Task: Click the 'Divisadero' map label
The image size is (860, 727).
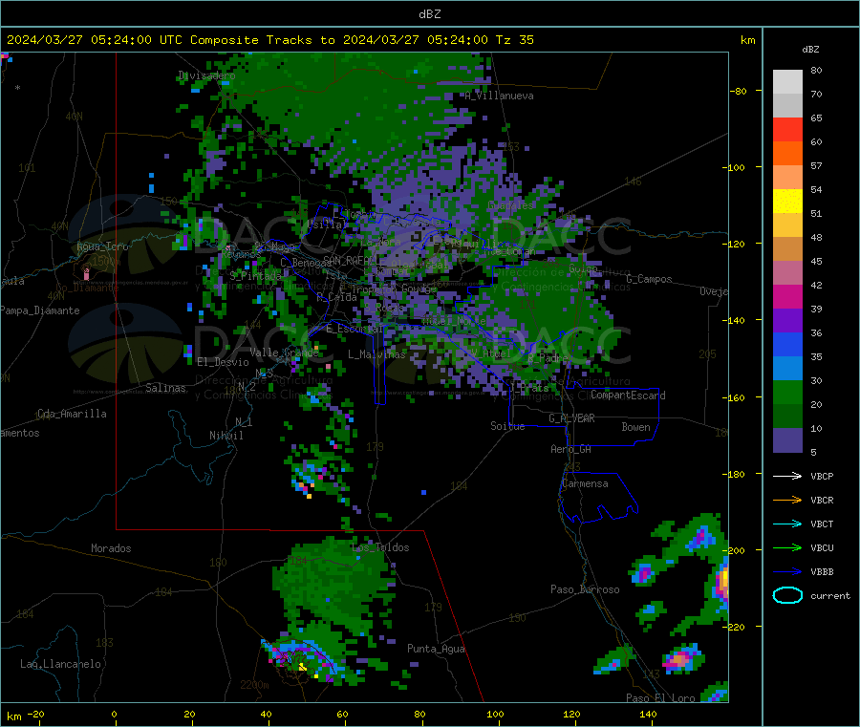Action: [x=206, y=75]
